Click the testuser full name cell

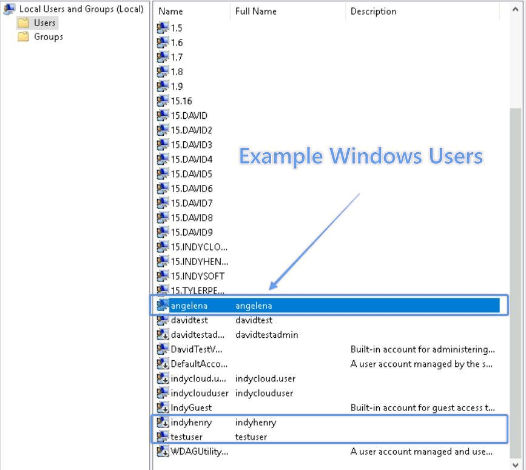click(251, 437)
